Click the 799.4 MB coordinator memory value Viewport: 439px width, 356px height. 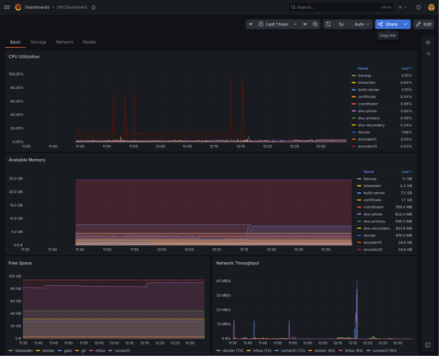(x=404, y=208)
